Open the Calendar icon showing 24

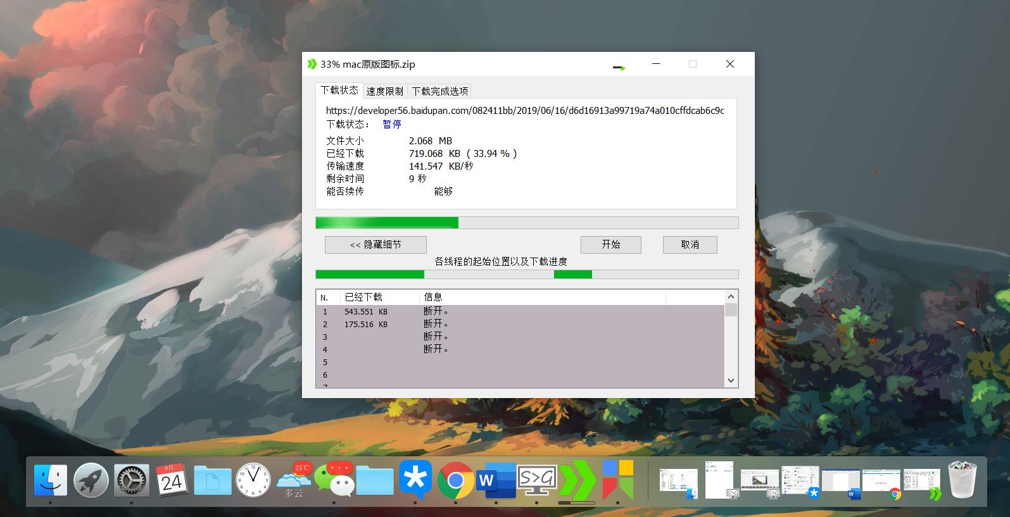(172, 480)
